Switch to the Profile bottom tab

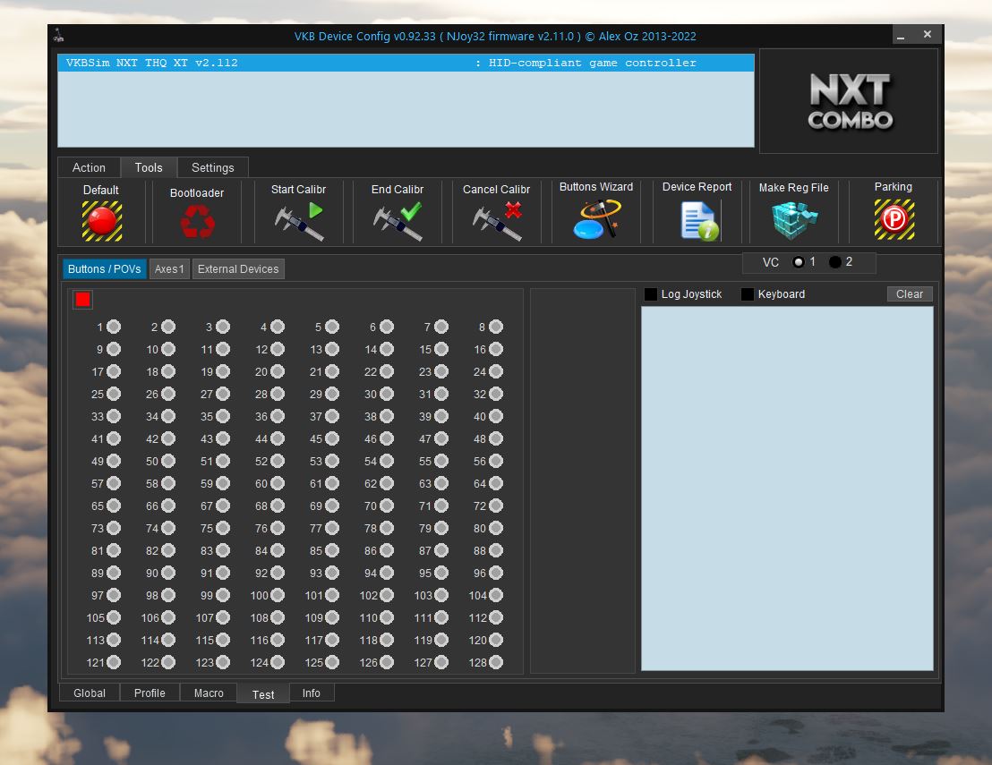[150, 693]
